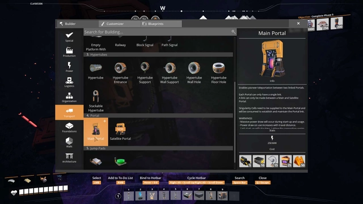Viewport: 363px width, 204px height.
Task: Close the build menu window
Action: (x=298, y=23)
